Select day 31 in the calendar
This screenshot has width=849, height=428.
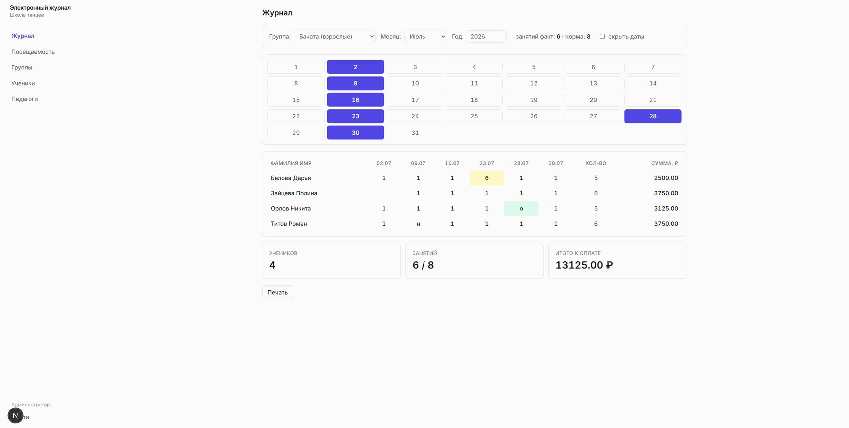(x=415, y=133)
